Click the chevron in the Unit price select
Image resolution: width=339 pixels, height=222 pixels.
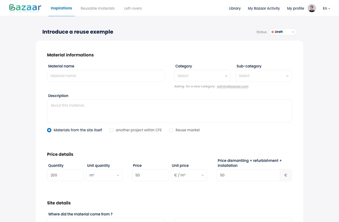(x=202, y=175)
